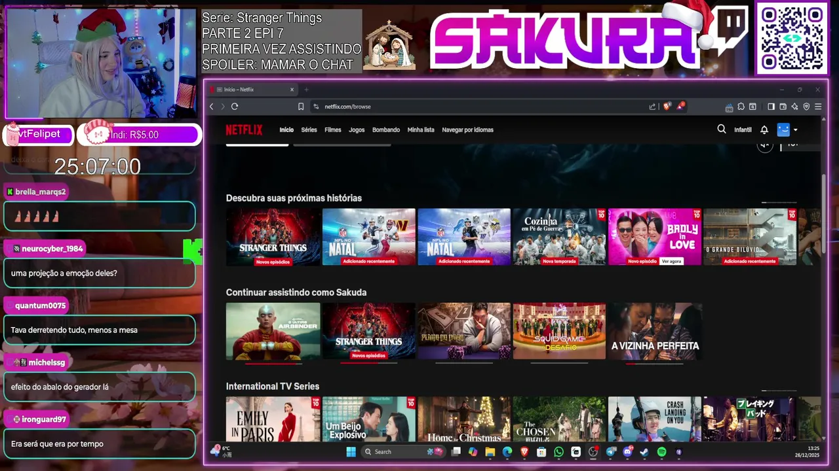
Task: Open Brave Shields lion icon
Action: [x=667, y=107]
